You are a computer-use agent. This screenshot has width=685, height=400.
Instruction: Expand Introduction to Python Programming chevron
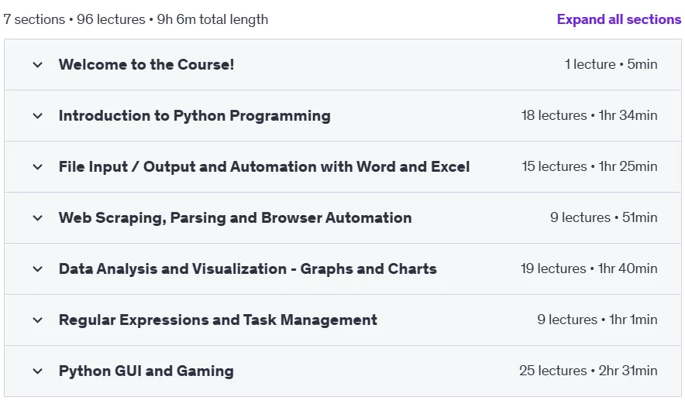click(x=37, y=116)
